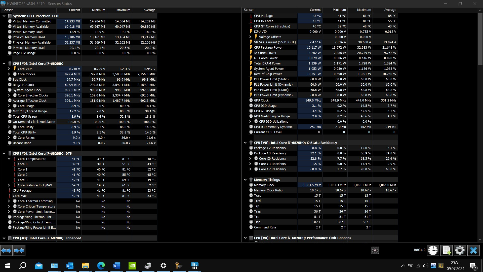The image size is (483, 272).
Task: Expand Core Distance to TjMAX
Action: click(9, 185)
